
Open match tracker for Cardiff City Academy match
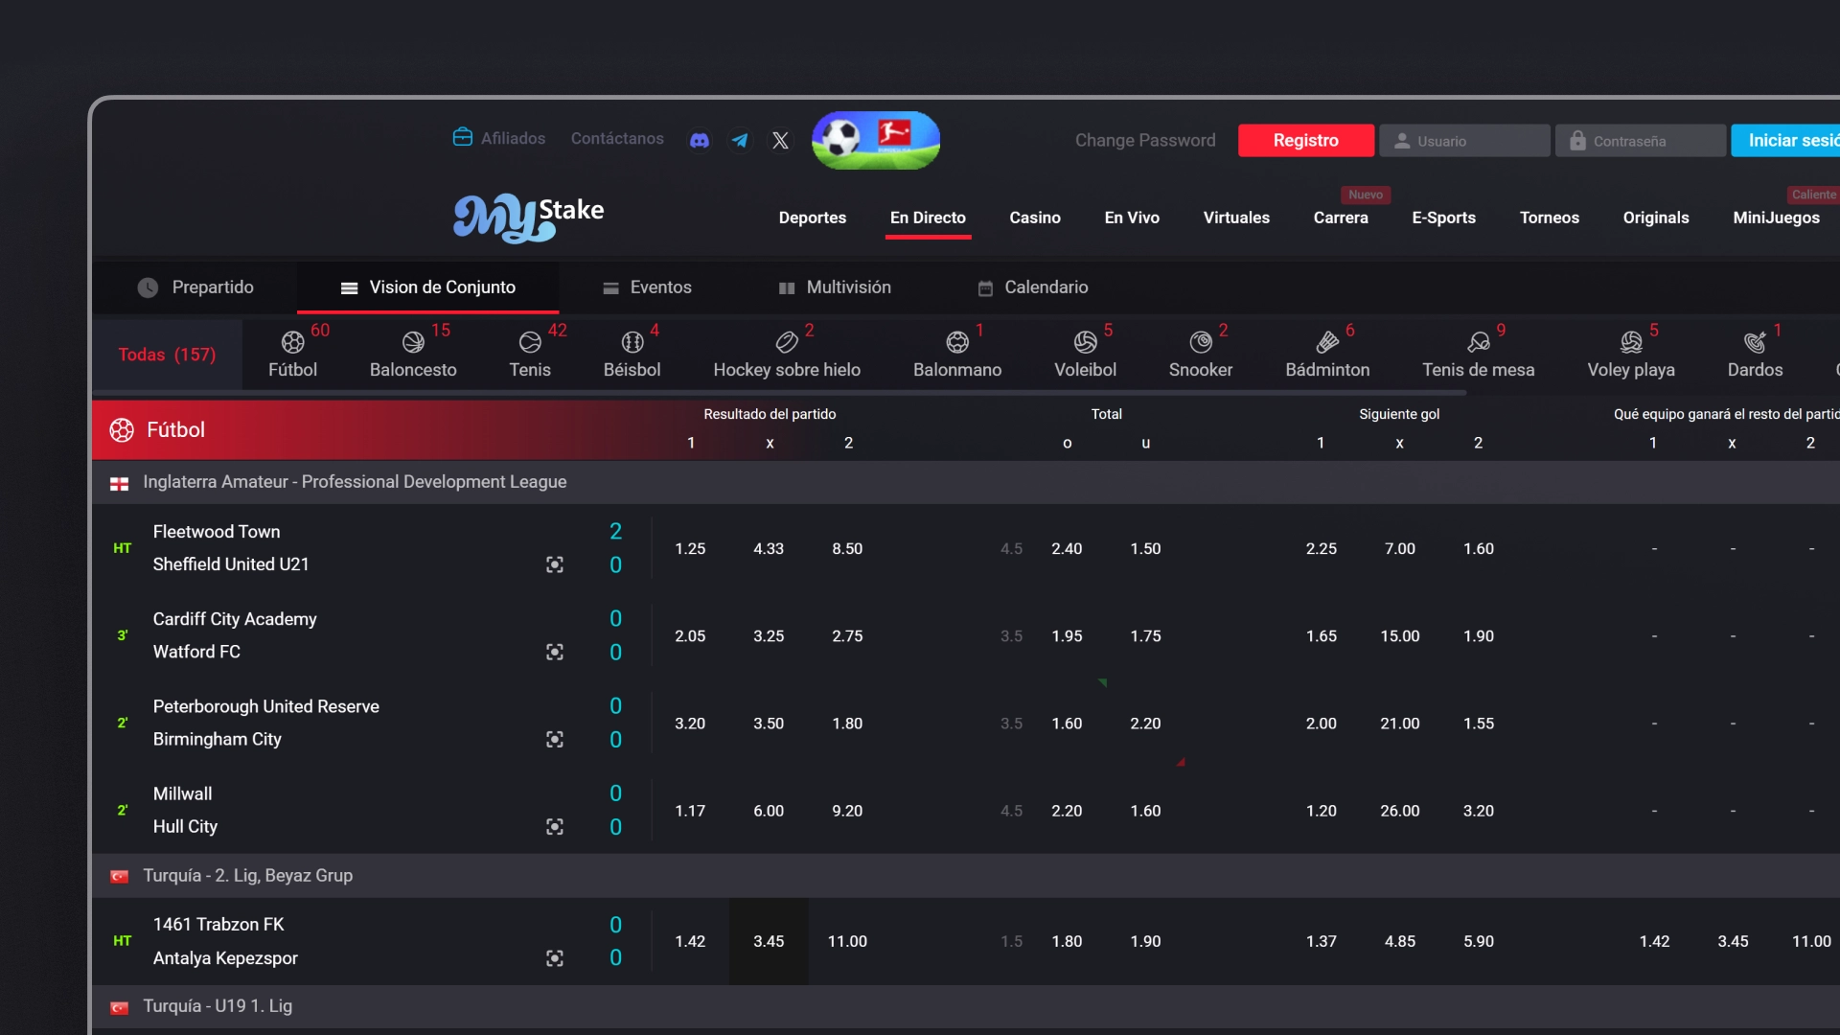coord(555,653)
